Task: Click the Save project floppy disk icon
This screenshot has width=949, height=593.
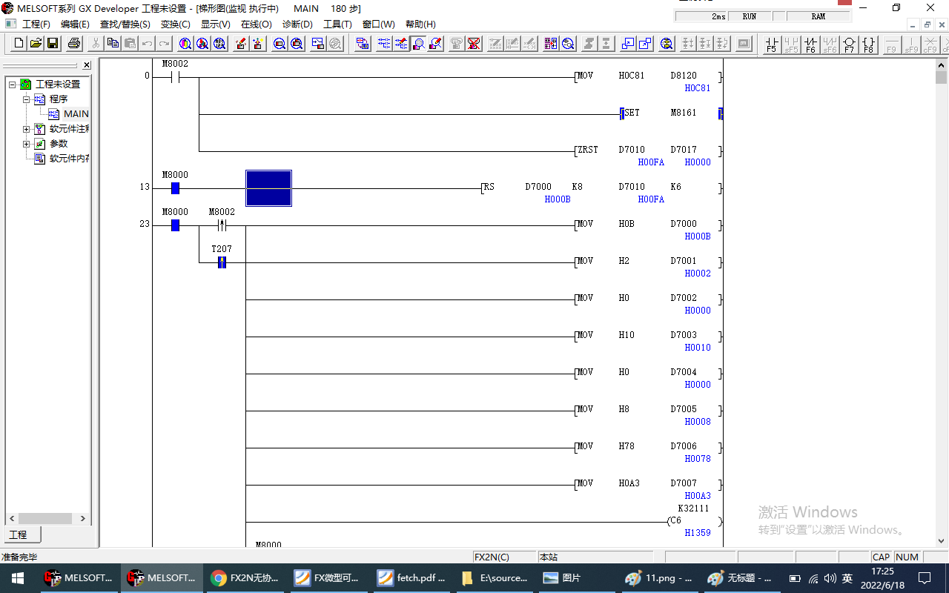Action: pyautogui.click(x=53, y=44)
